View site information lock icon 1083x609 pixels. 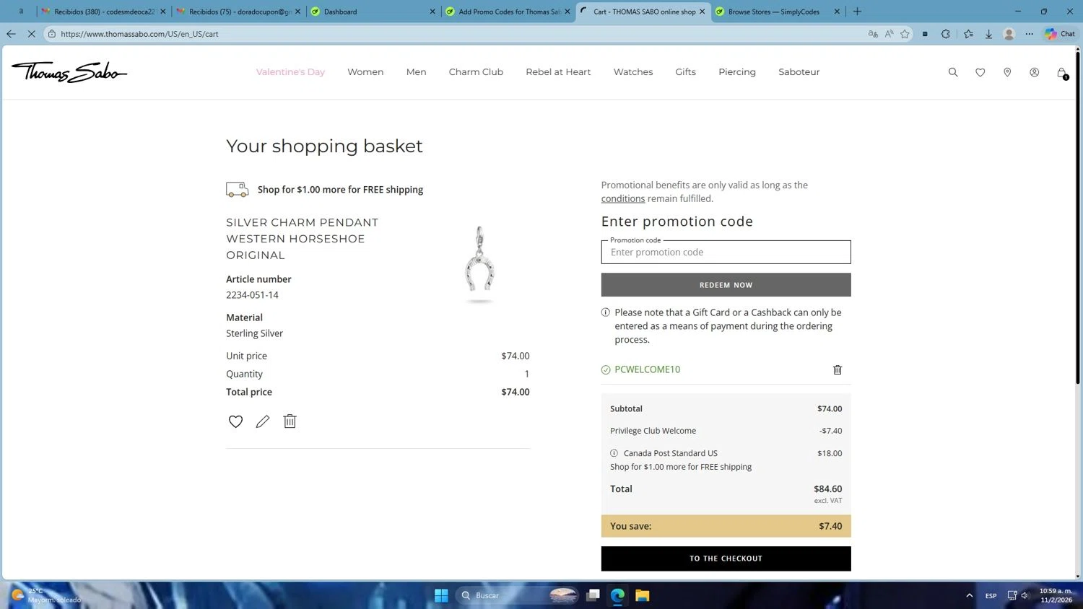pyautogui.click(x=52, y=34)
